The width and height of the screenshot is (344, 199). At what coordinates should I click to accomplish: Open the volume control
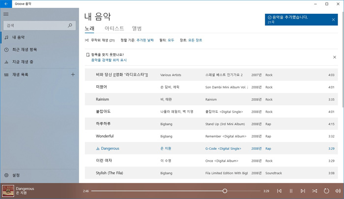tap(338, 191)
